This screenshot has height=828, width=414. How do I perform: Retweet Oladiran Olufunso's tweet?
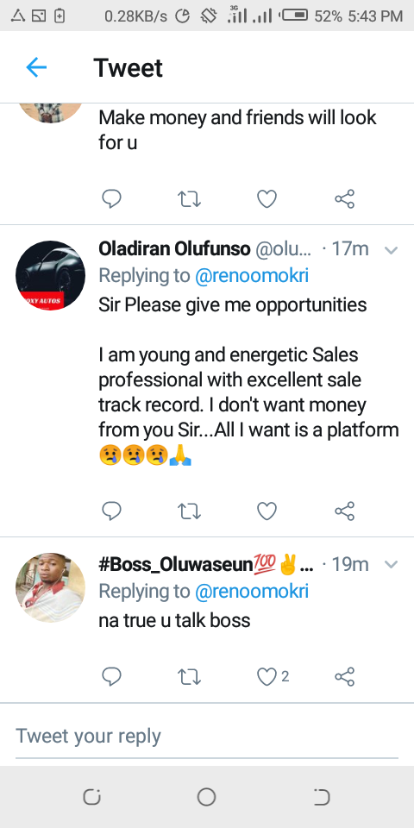189,511
